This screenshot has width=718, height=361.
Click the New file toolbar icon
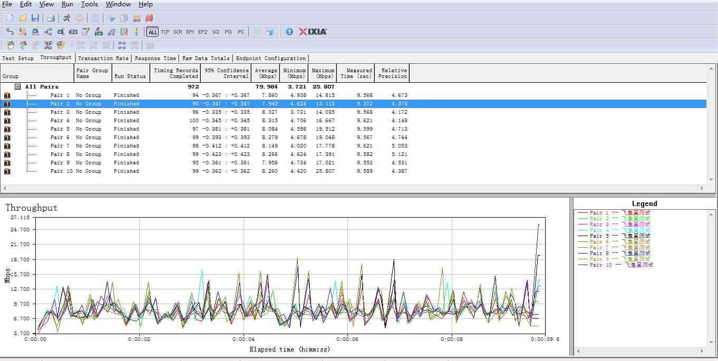point(10,18)
